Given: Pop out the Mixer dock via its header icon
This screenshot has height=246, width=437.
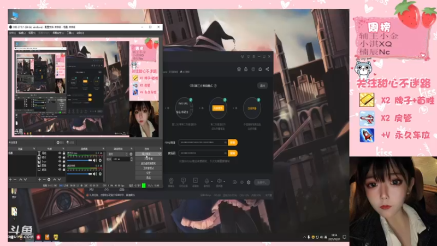Looking at the screenshot, I should click(x=103, y=149).
